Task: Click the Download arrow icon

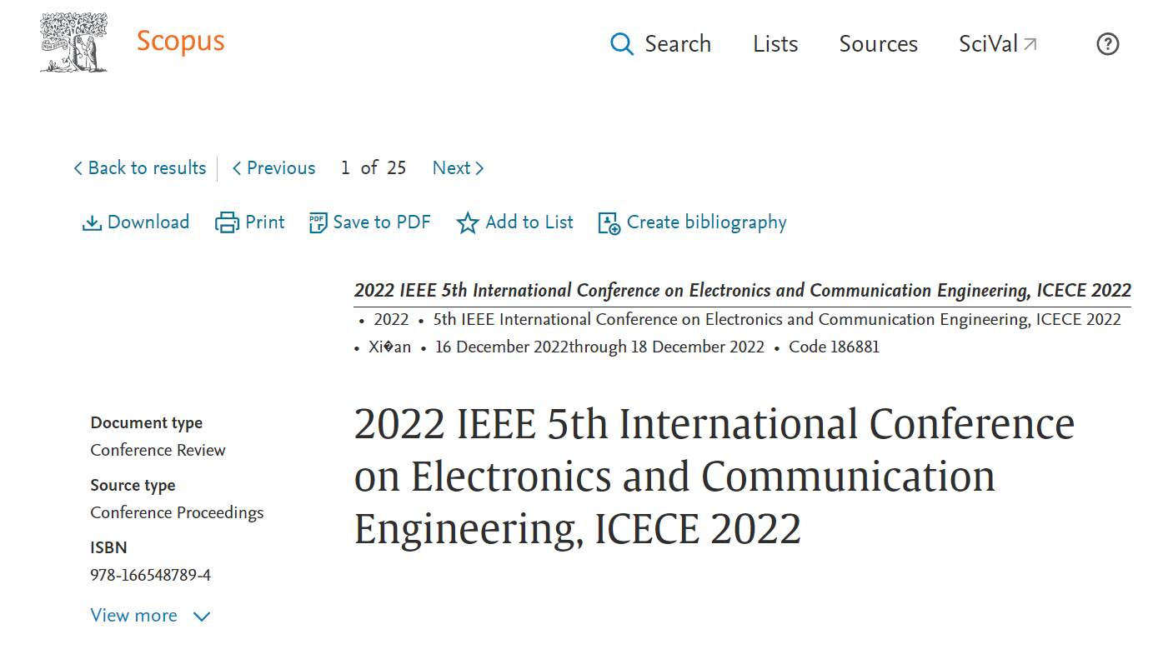Action: coord(92,222)
